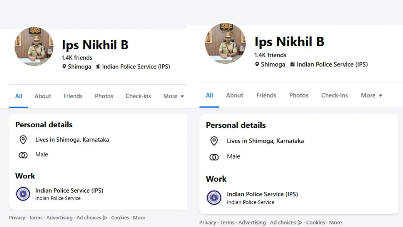
Task: Open the Cookies link in the left footer
Action: [120, 218]
